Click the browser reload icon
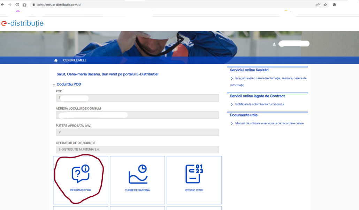This screenshot has height=210, width=359. click(x=17, y=5)
